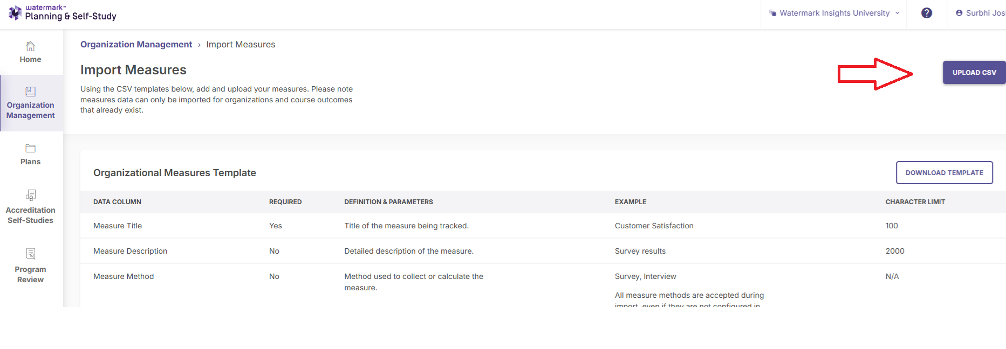Screen dimensions: 1006x349
Task: Open the Program Review icon
Action: [x=30, y=254]
